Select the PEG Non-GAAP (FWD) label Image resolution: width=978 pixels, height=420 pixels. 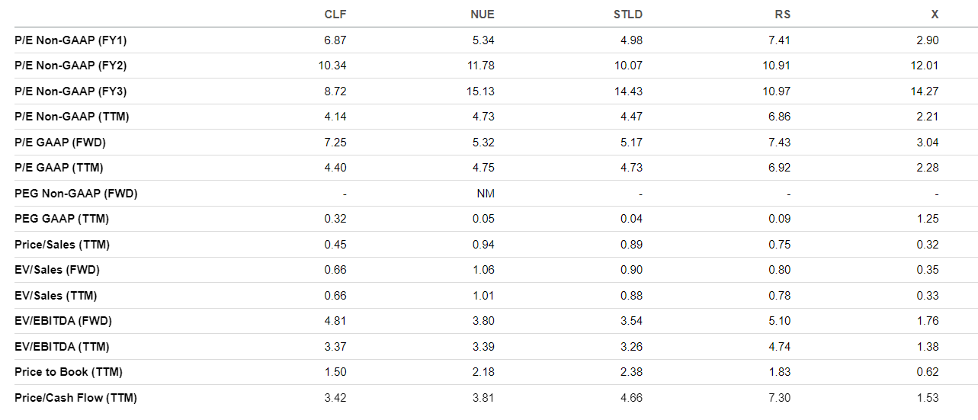tap(76, 194)
